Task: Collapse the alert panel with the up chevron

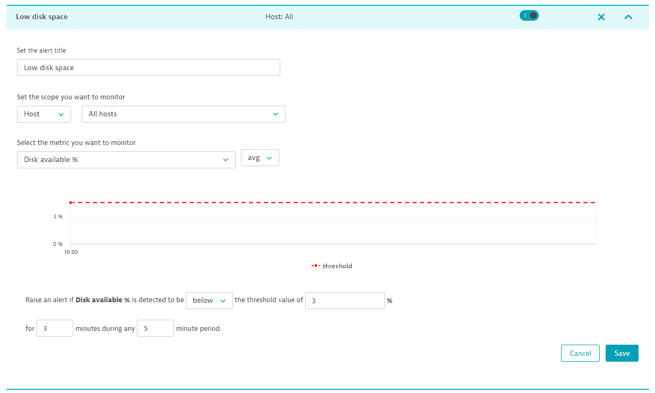Action: coord(628,17)
